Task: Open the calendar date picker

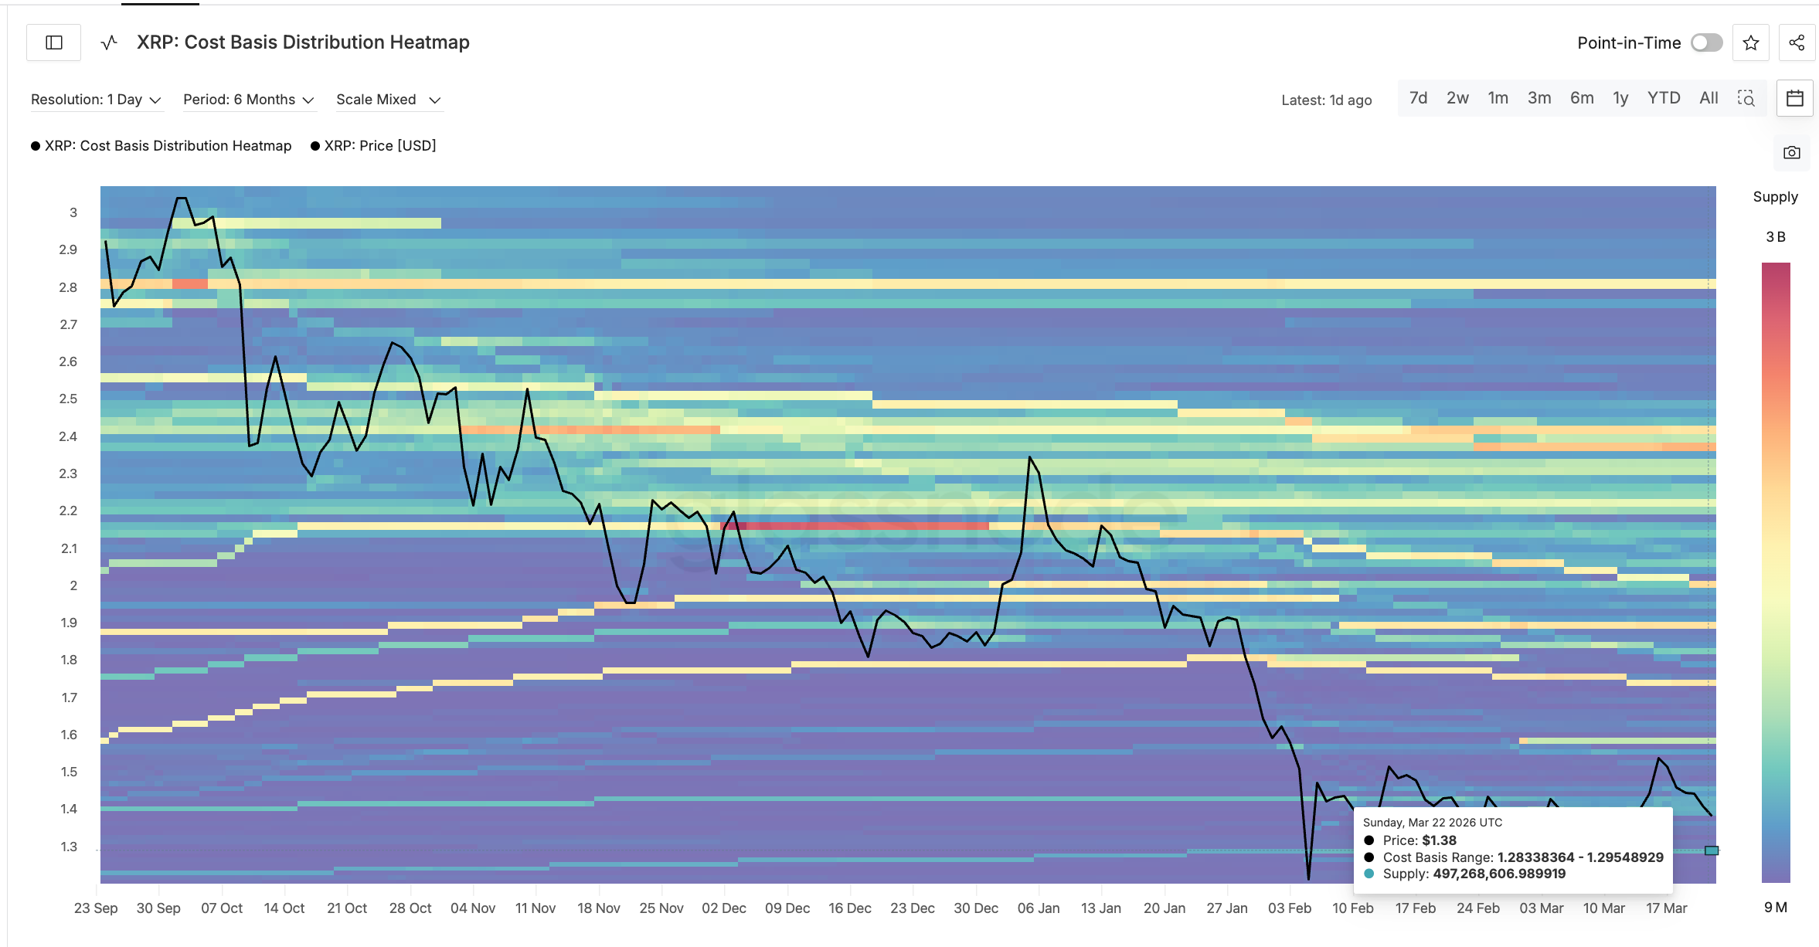Action: click(1794, 98)
